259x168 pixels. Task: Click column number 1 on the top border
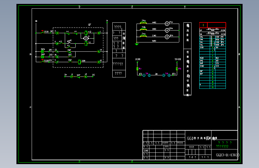click(185, 7)
